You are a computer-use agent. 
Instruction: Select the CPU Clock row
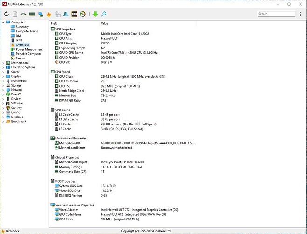pyautogui.click(x=66, y=76)
